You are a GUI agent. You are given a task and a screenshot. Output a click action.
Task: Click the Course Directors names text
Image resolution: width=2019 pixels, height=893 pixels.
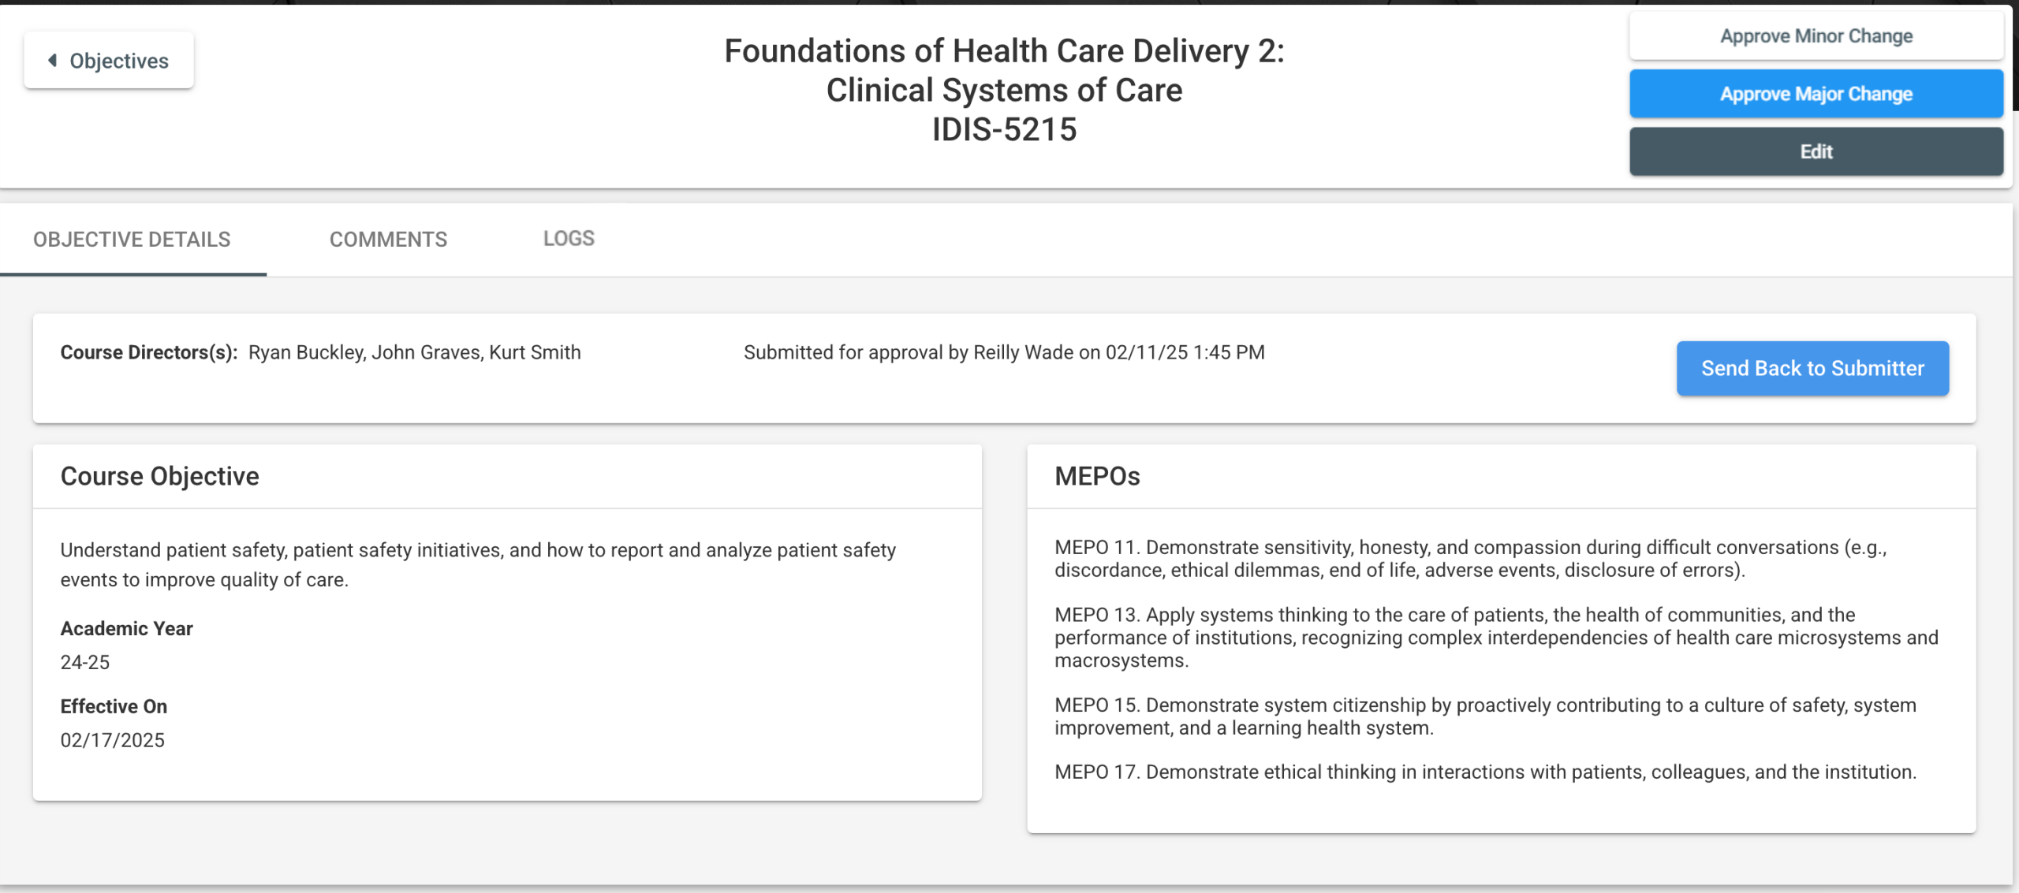(414, 352)
